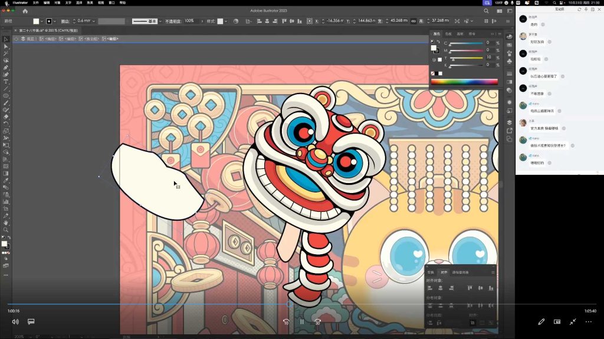This screenshot has height=339, width=604.
Task: Open the Align panel options menu
Action: click(493, 272)
